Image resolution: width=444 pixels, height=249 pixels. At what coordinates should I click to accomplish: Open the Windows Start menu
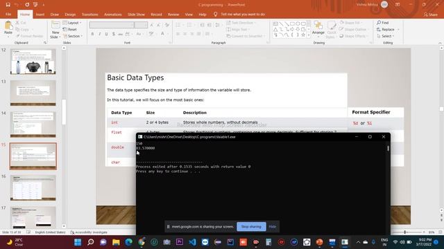point(78,242)
